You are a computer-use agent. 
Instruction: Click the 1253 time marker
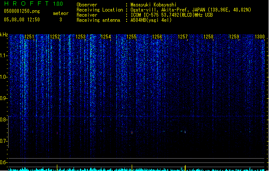pos(80,37)
